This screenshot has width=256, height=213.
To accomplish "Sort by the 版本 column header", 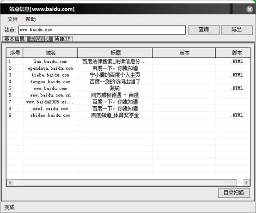I will [184, 53].
